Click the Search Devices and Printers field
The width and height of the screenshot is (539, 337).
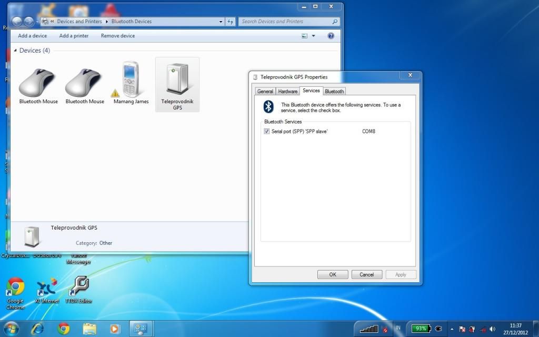coord(284,22)
